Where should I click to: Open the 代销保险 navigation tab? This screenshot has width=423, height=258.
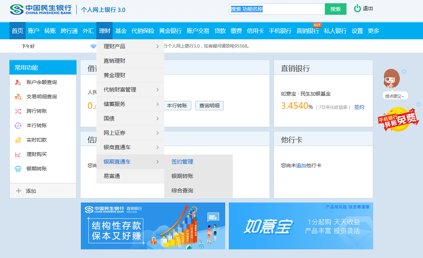[143, 31]
